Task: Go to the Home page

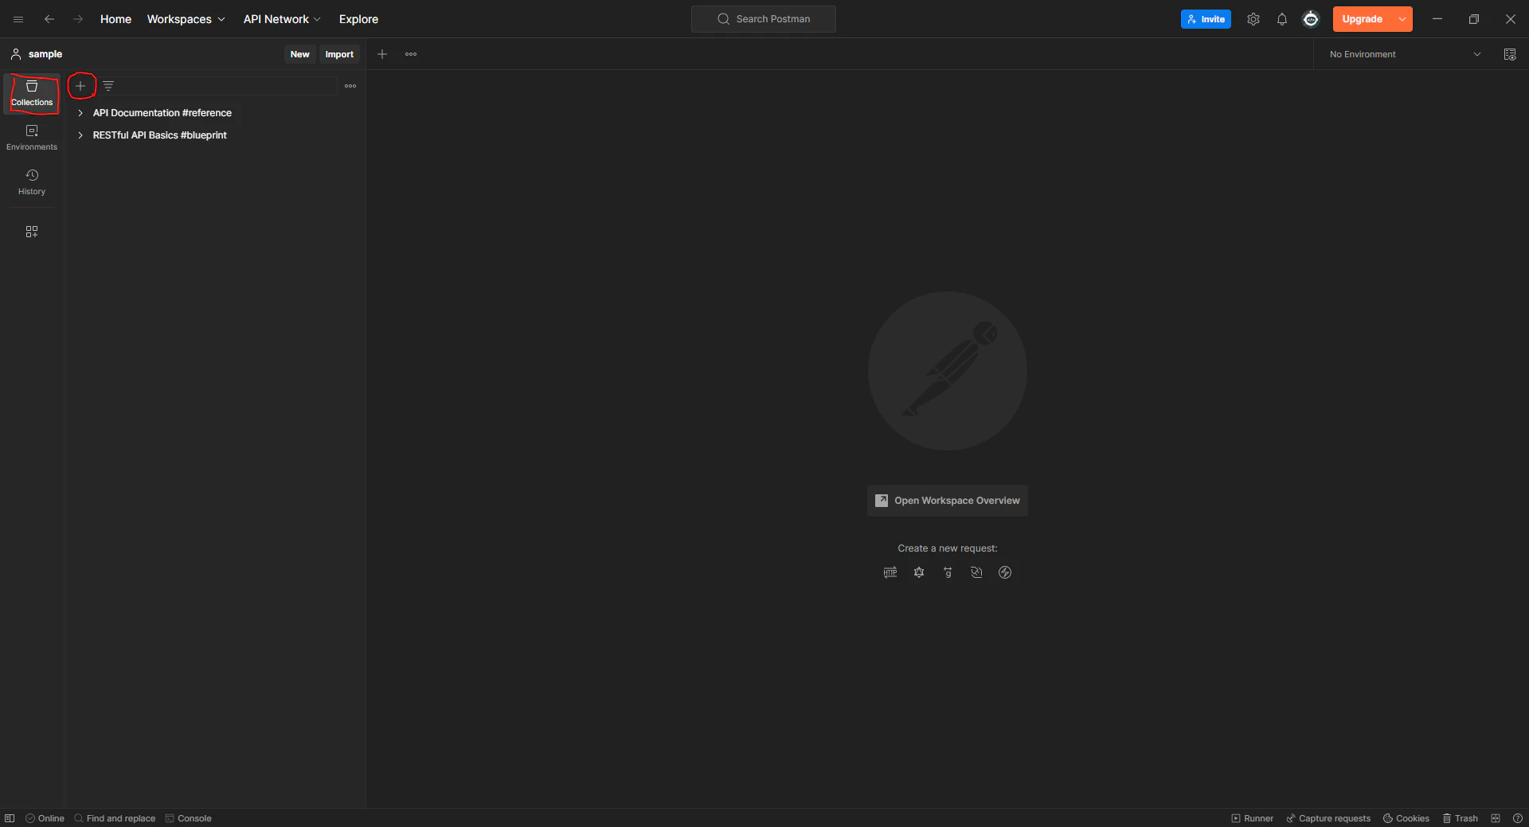Action: tap(115, 19)
